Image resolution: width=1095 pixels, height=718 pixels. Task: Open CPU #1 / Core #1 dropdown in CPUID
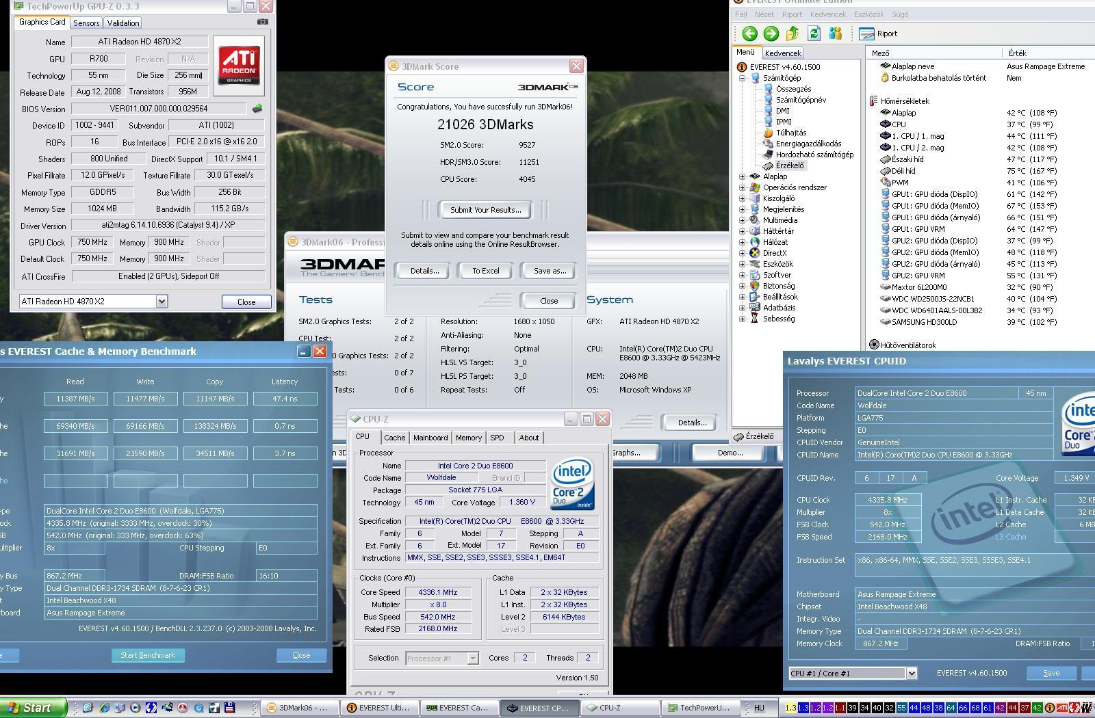pyautogui.click(x=912, y=674)
